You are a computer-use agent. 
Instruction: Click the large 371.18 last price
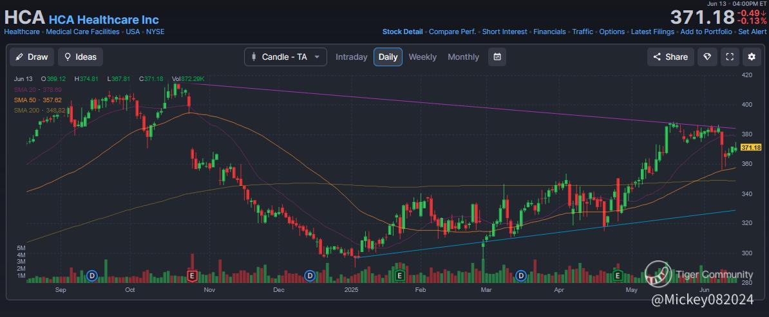702,17
